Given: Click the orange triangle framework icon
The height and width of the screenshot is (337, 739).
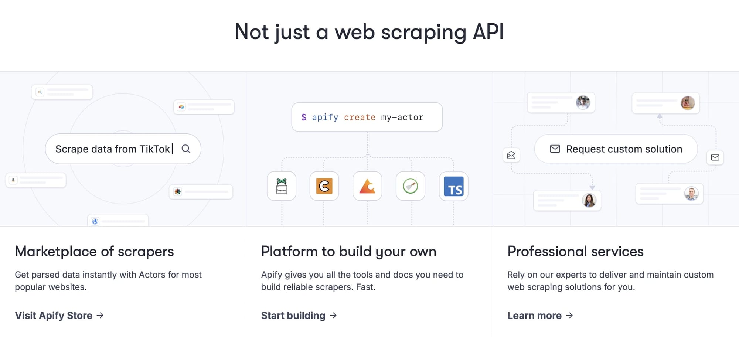Looking at the screenshot, I should click(367, 186).
